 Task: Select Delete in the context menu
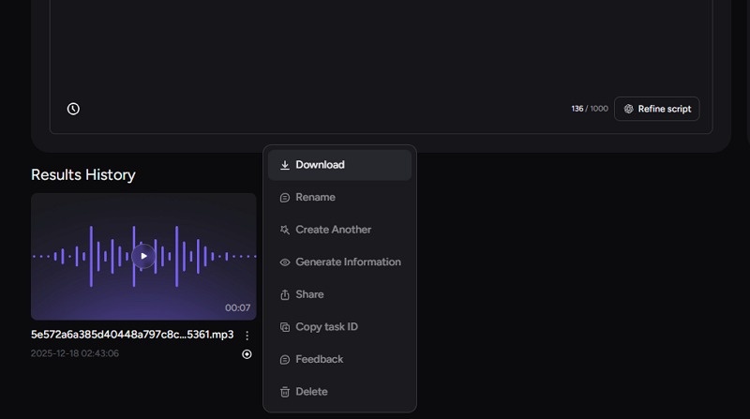coord(339,392)
